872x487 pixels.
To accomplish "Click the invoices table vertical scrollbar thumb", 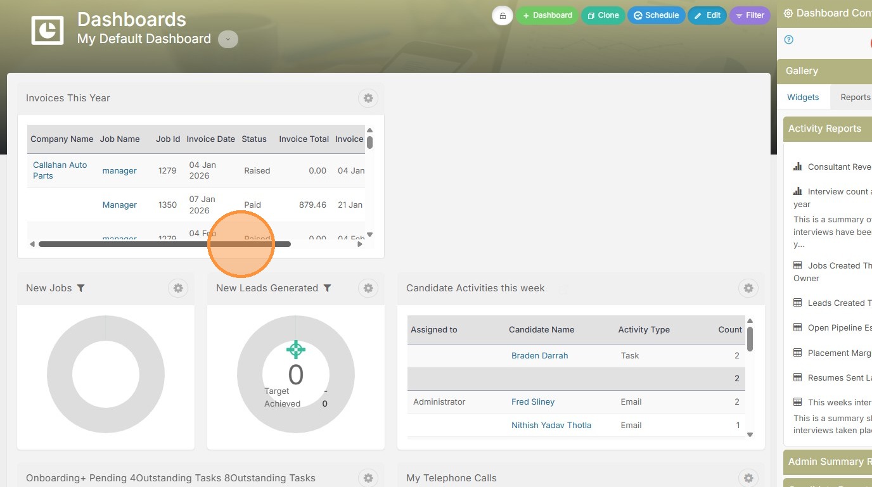I will (x=369, y=142).
